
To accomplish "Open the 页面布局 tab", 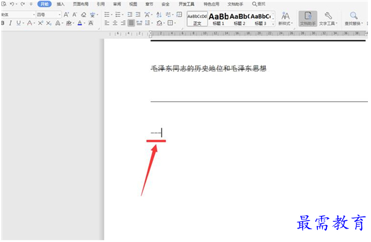I will tap(81, 4).
